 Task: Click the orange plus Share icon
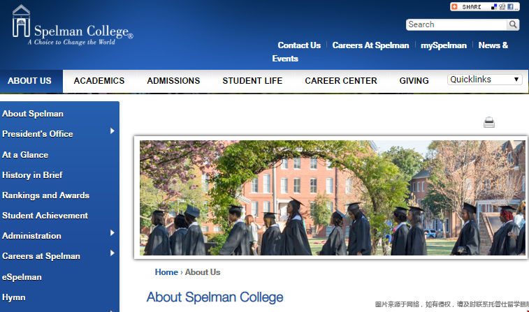tap(454, 7)
